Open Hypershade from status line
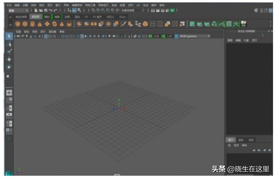The width and height of the screenshot is (275, 178). [172, 10]
